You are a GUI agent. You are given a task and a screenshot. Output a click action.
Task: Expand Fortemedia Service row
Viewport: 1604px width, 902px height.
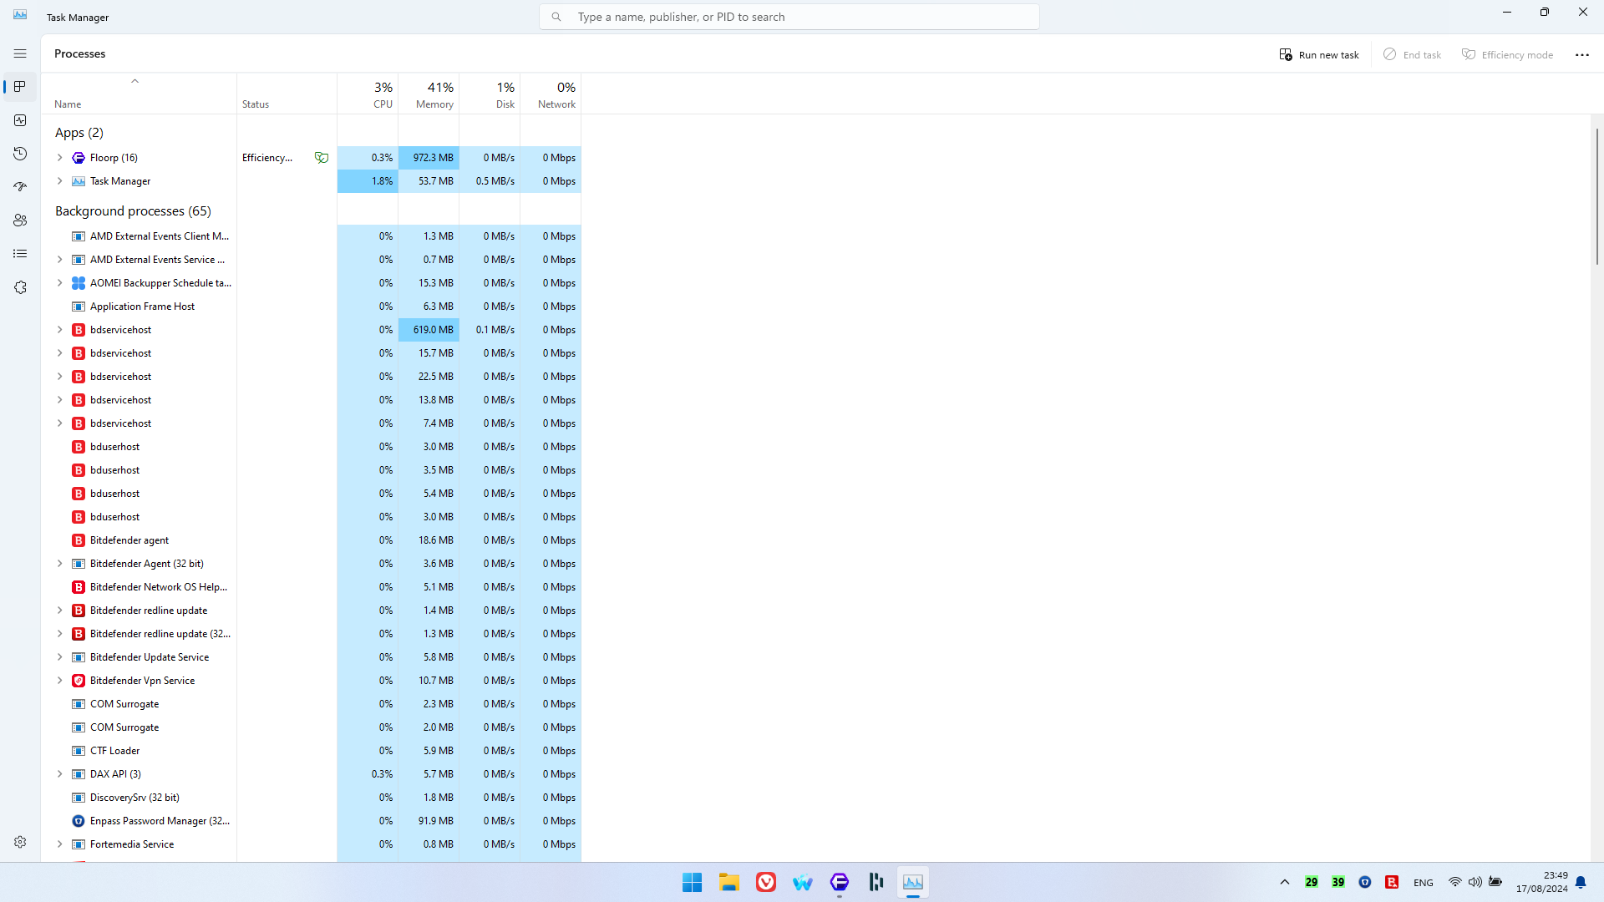[x=59, y=844]
